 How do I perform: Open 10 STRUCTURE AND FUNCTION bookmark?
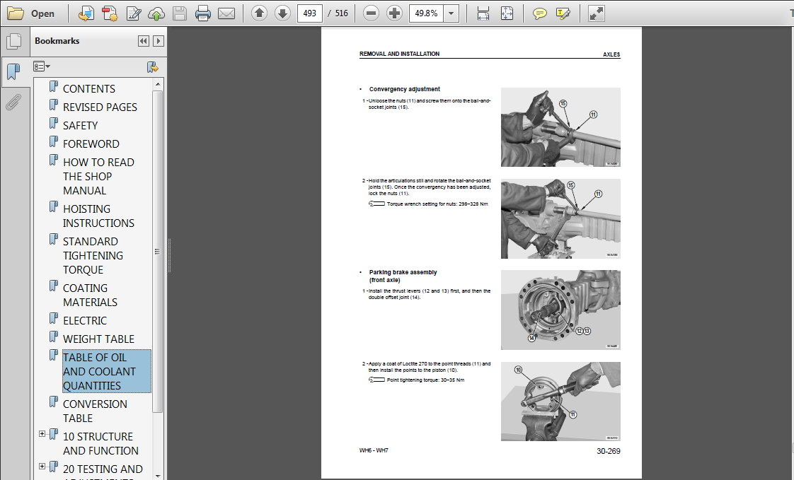pos(100,443)
